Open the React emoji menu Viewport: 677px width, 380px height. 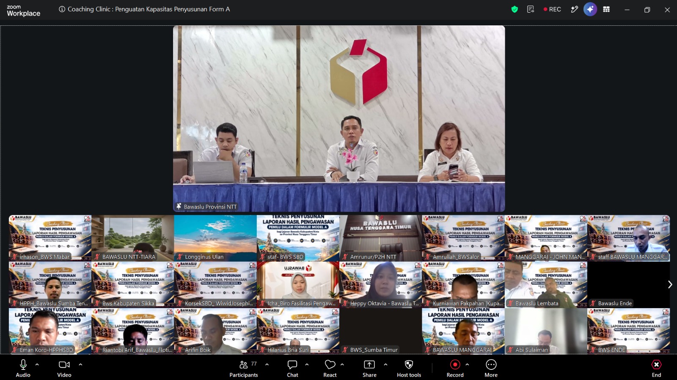click(x=330, y=368)
